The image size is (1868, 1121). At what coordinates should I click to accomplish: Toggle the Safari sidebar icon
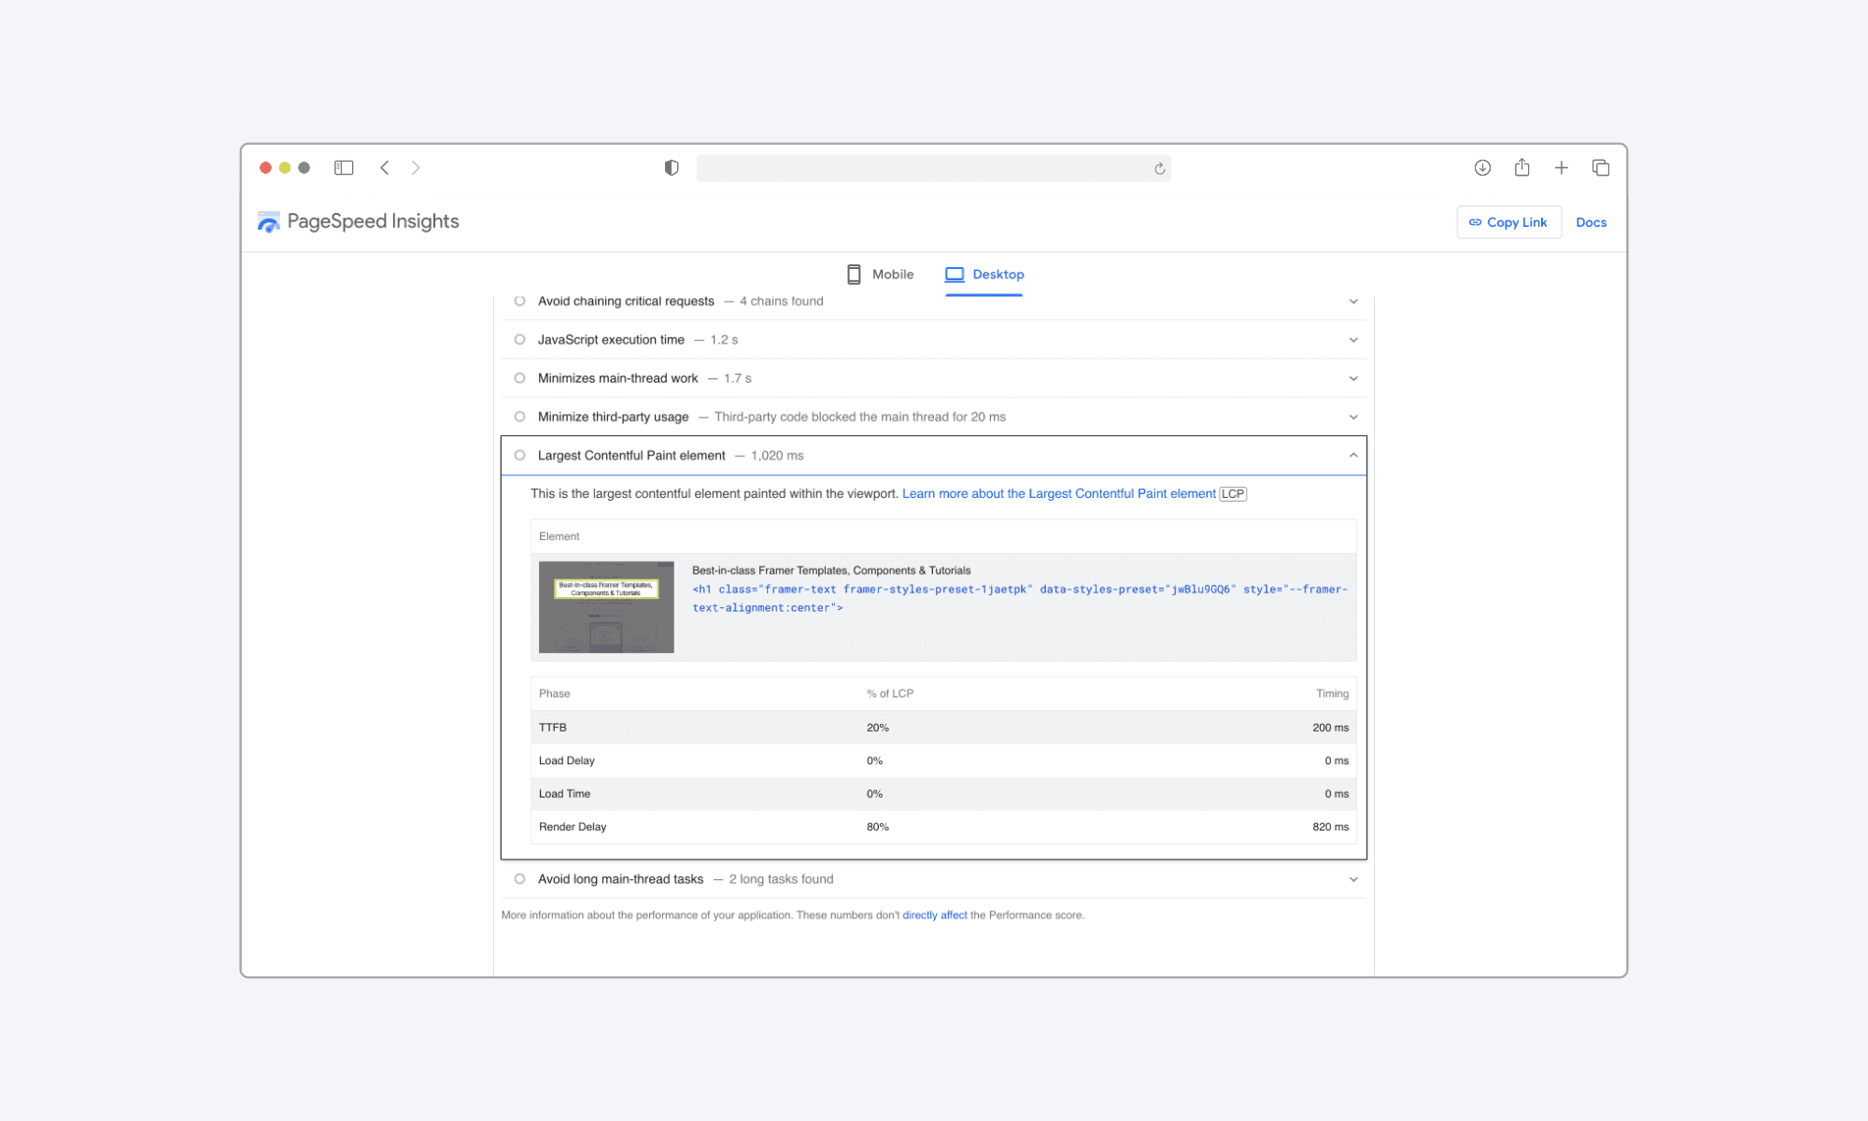click(x=344, y=168)
